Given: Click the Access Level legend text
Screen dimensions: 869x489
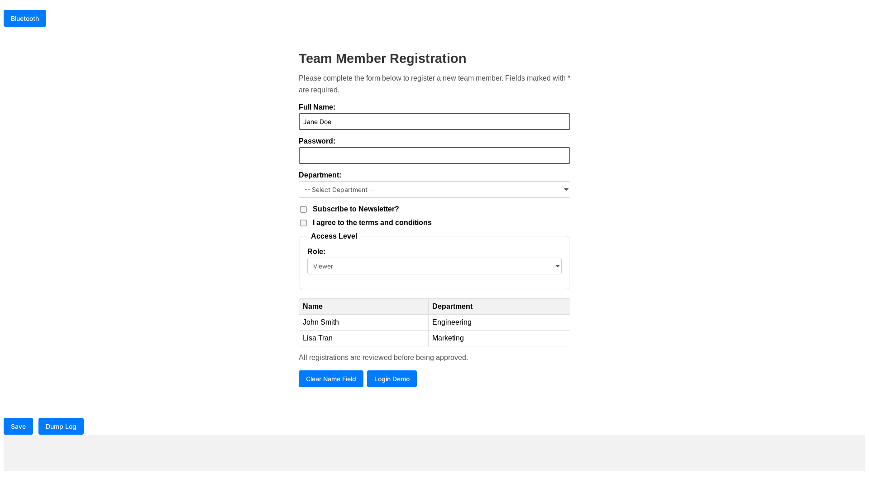Looking at the screenshot, I should pos(334,236).
